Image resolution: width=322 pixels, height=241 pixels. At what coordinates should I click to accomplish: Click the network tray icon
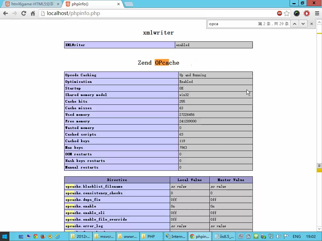[x=271, y=237]
